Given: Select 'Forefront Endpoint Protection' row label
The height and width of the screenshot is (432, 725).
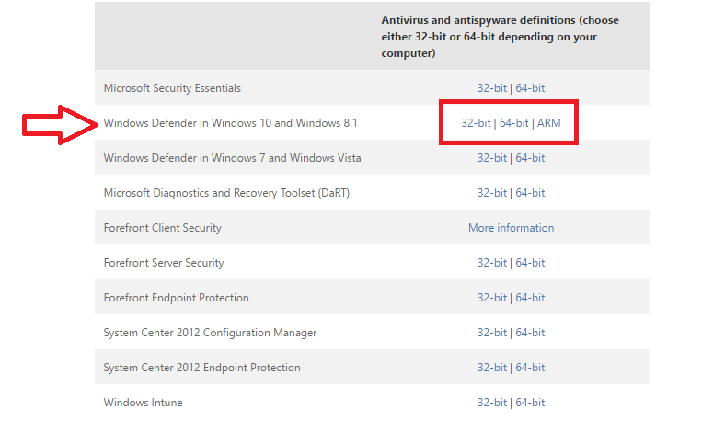Looking at the screenshot, I should tap(176, 298).
